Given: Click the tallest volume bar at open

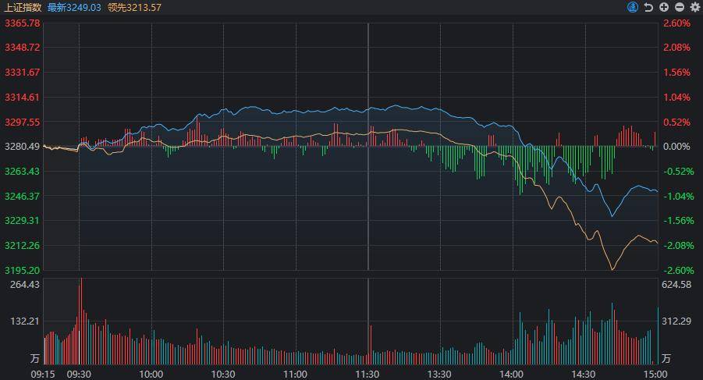Looking at the screenshot, I should [x=81, y=321].
